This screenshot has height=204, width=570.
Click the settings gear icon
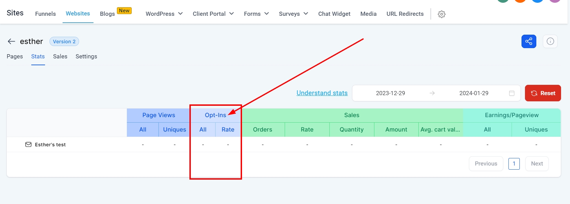tap(442, 14)
